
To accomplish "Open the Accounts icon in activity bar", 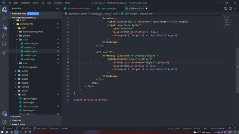I will [x=4, y=114].
